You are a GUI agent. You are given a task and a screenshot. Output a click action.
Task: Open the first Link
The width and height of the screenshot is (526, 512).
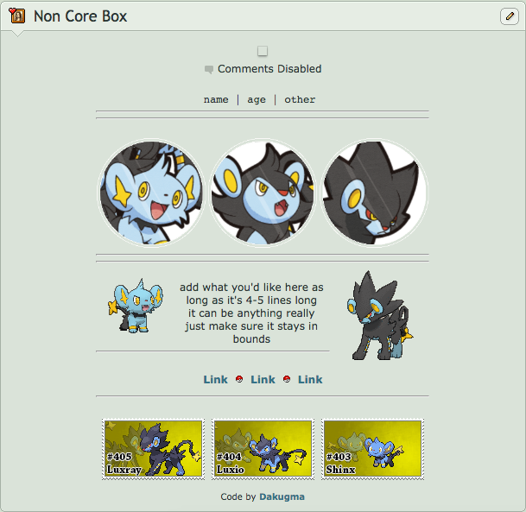click(215, 379)
